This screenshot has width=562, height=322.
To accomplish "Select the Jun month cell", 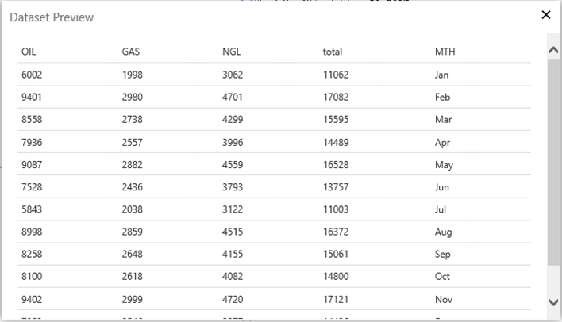I will (442, 187).
